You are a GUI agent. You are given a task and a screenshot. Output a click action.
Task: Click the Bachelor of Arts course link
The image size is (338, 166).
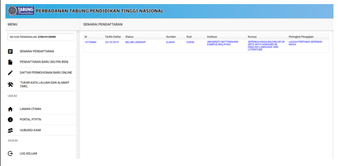pos(266,46)
